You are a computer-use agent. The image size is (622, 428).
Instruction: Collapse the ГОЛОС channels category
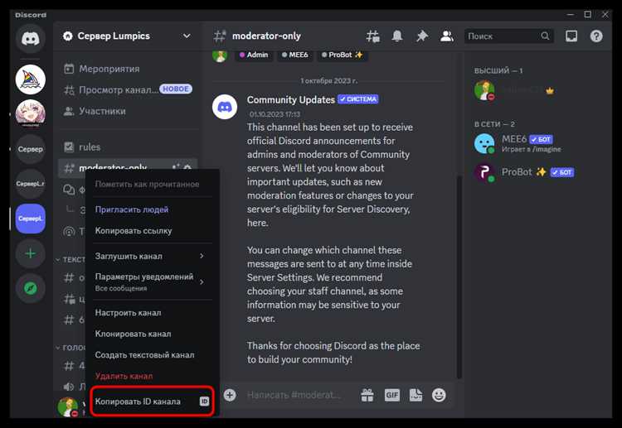[70, 347]
